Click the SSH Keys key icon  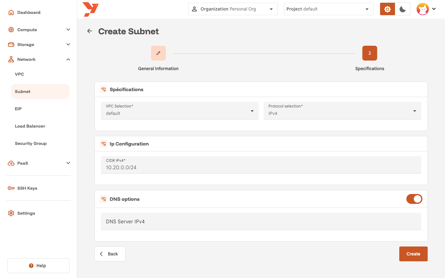click(11, 188)
